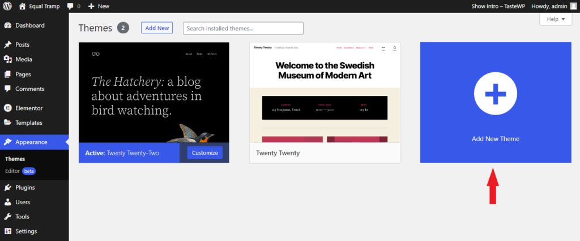Click the Media icon in sidebar
580x241 pixels.
7,59
